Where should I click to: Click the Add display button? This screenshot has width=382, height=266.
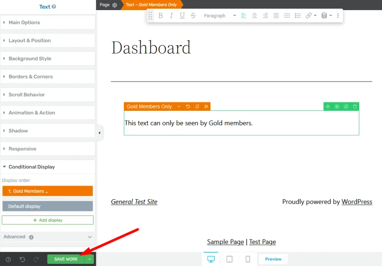tap(48, 220)
